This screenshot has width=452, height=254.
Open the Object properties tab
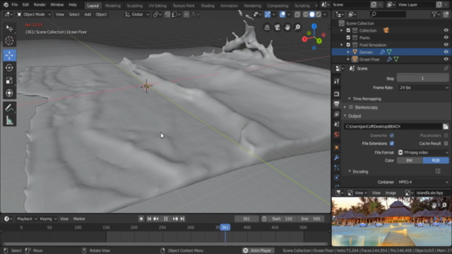click(336, 147)
